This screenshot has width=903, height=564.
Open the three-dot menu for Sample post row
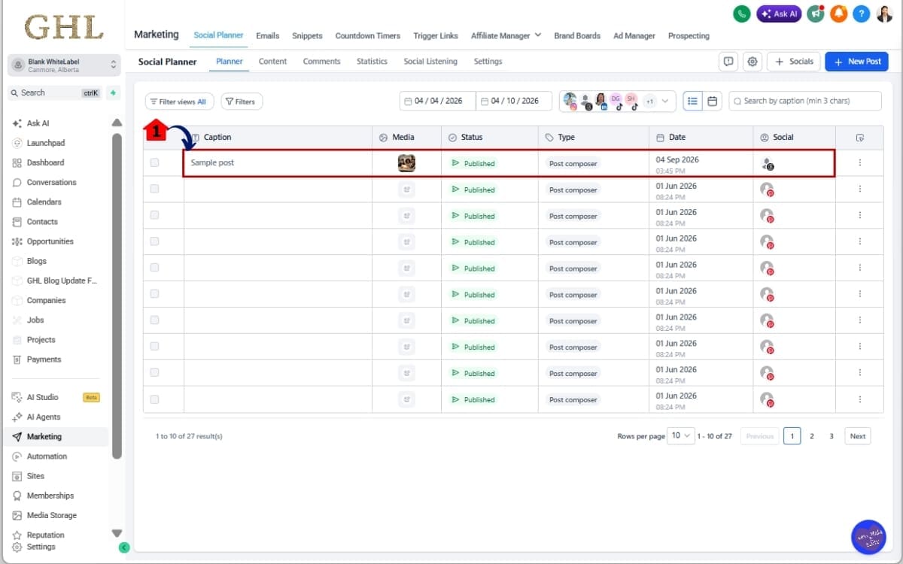(x=860, y=163)
